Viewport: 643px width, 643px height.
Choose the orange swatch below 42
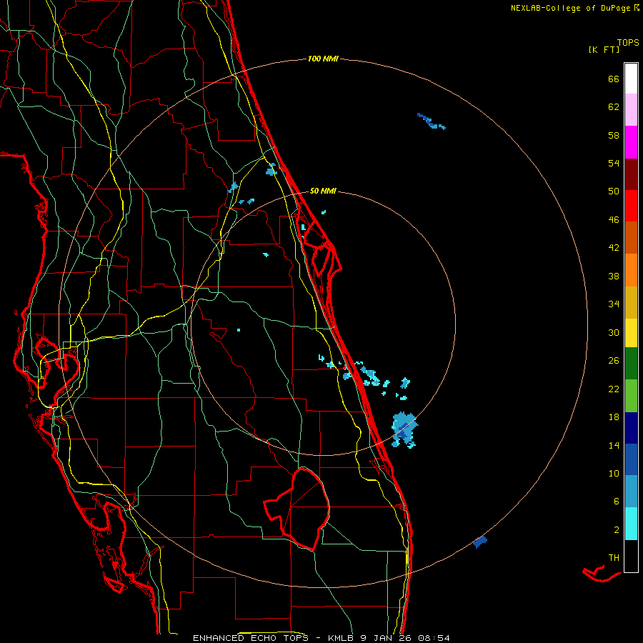(631, 269)
